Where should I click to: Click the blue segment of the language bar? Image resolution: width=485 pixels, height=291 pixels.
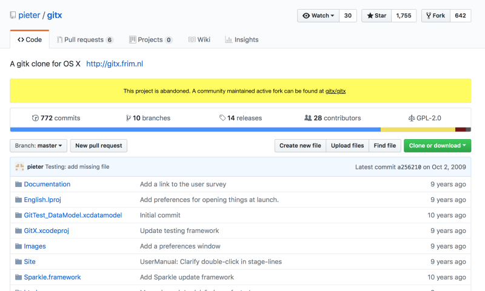195,129
